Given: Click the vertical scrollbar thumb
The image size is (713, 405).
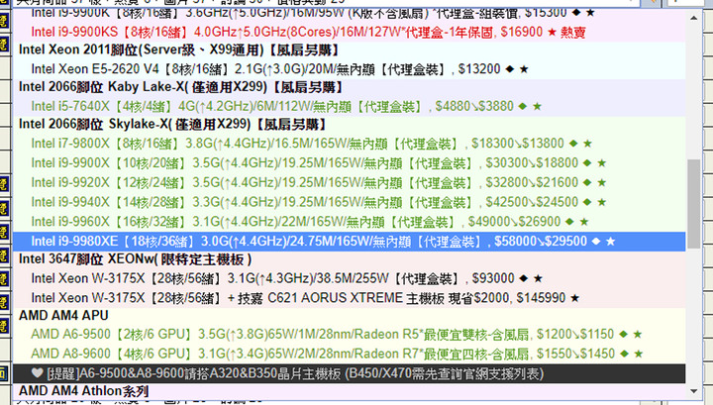Looking at the screenshot, I should click(693, 204).
